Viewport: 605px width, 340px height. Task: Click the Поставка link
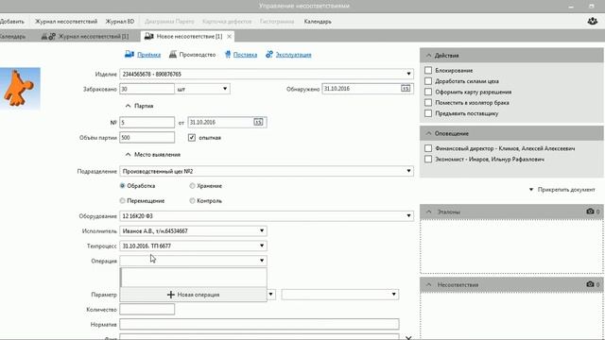coord(245,55)
